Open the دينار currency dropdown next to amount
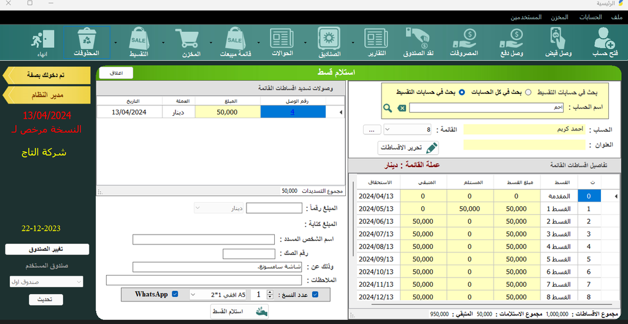This screenshot has height=324, width=628. pos(218,208)
